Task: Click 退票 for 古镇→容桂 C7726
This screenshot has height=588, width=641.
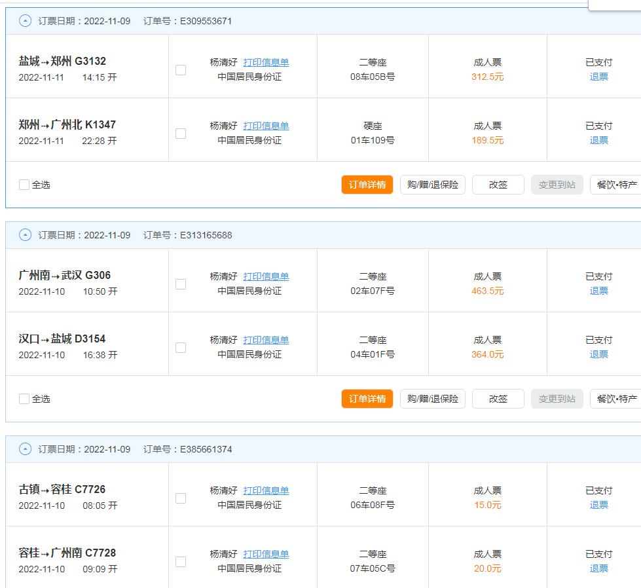Action: click(x=598, y=505)
